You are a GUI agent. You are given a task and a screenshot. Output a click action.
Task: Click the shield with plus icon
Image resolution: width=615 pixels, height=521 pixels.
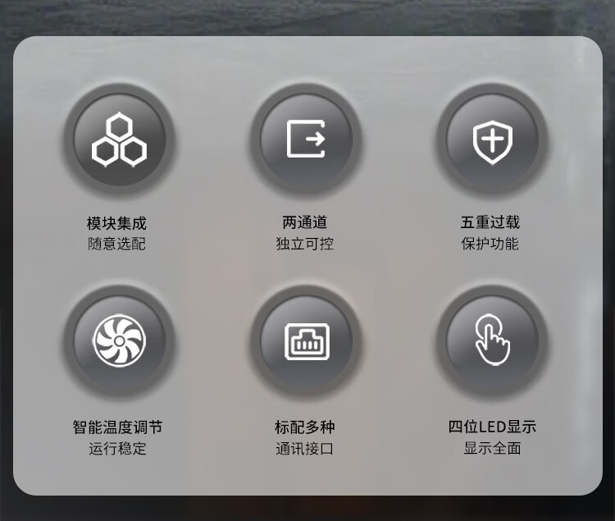click(492, 143)
